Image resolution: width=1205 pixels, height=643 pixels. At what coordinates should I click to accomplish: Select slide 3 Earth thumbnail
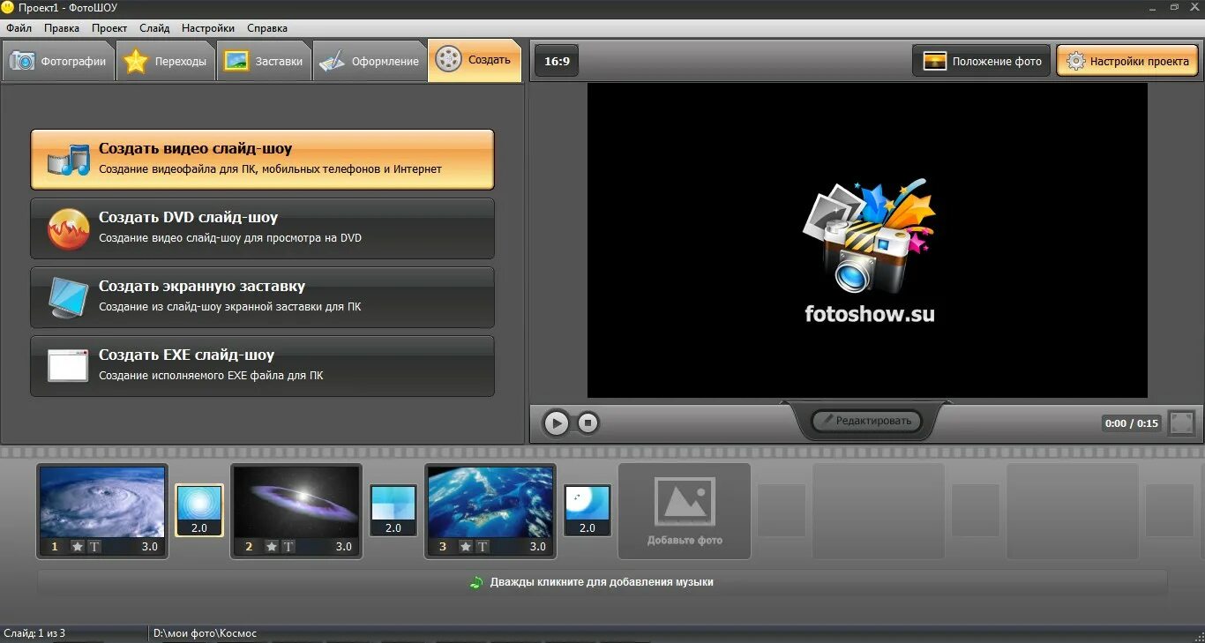click(490, 502)
